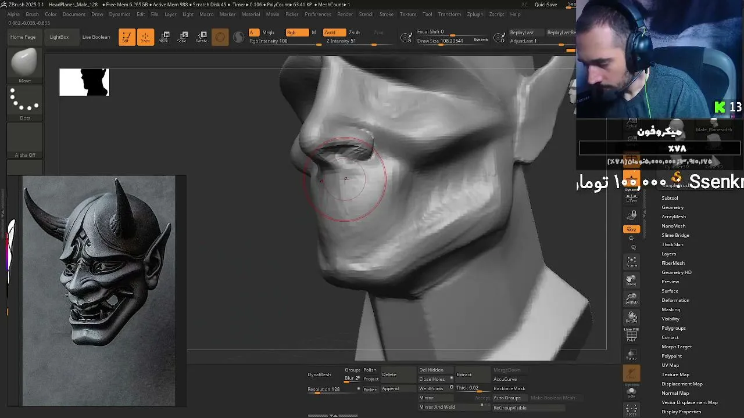Activate the Edit mode icon
The width and height of the screenshot is (744, 418).
pyautogui.click(x=127, y=37)
